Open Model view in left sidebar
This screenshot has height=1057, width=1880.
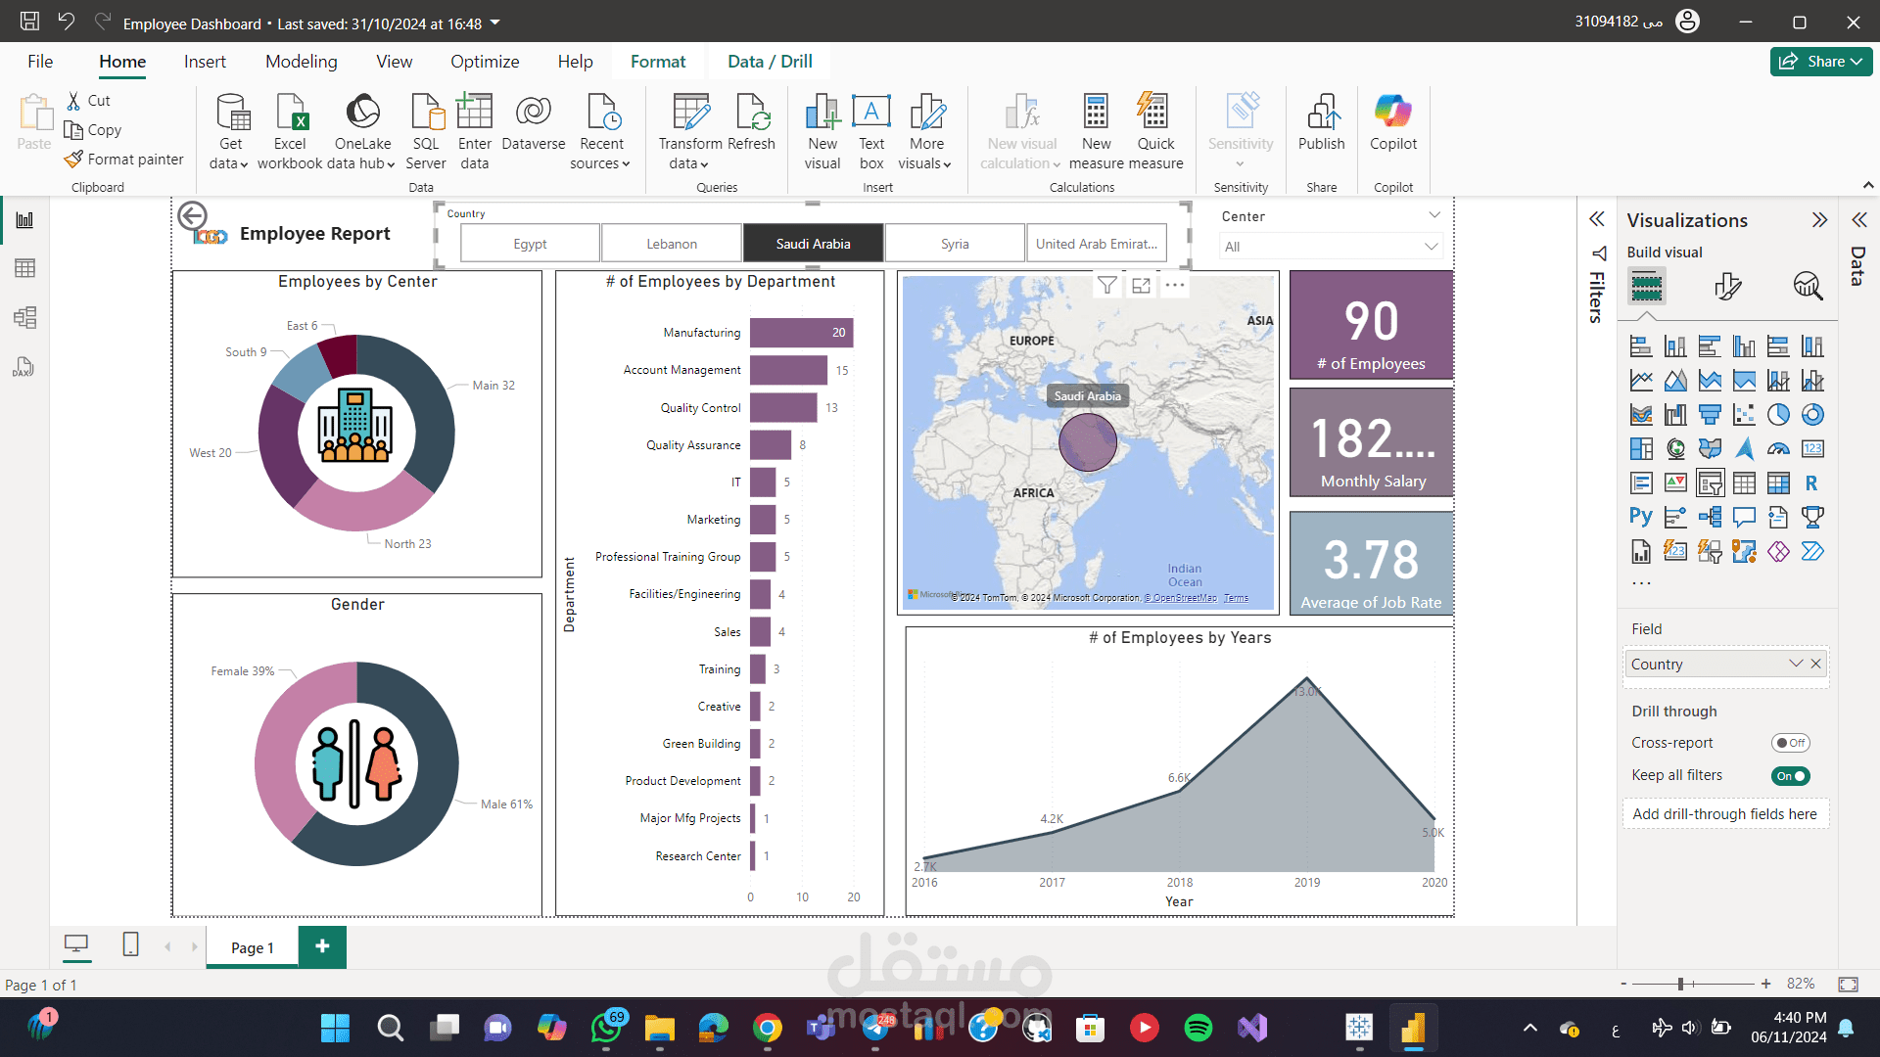(24, 317)
